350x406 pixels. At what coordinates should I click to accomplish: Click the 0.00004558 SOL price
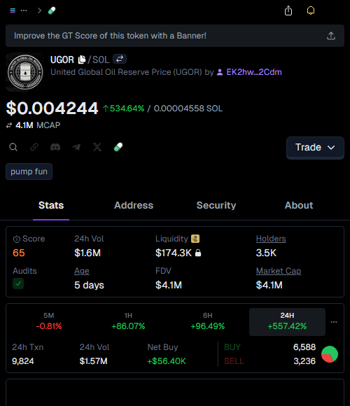pyautogui.click(x=188, y=108)
